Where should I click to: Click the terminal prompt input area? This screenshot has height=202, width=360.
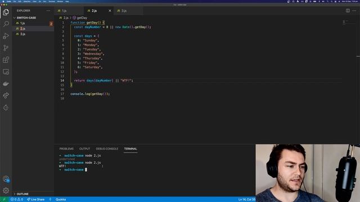coord(86,169)
